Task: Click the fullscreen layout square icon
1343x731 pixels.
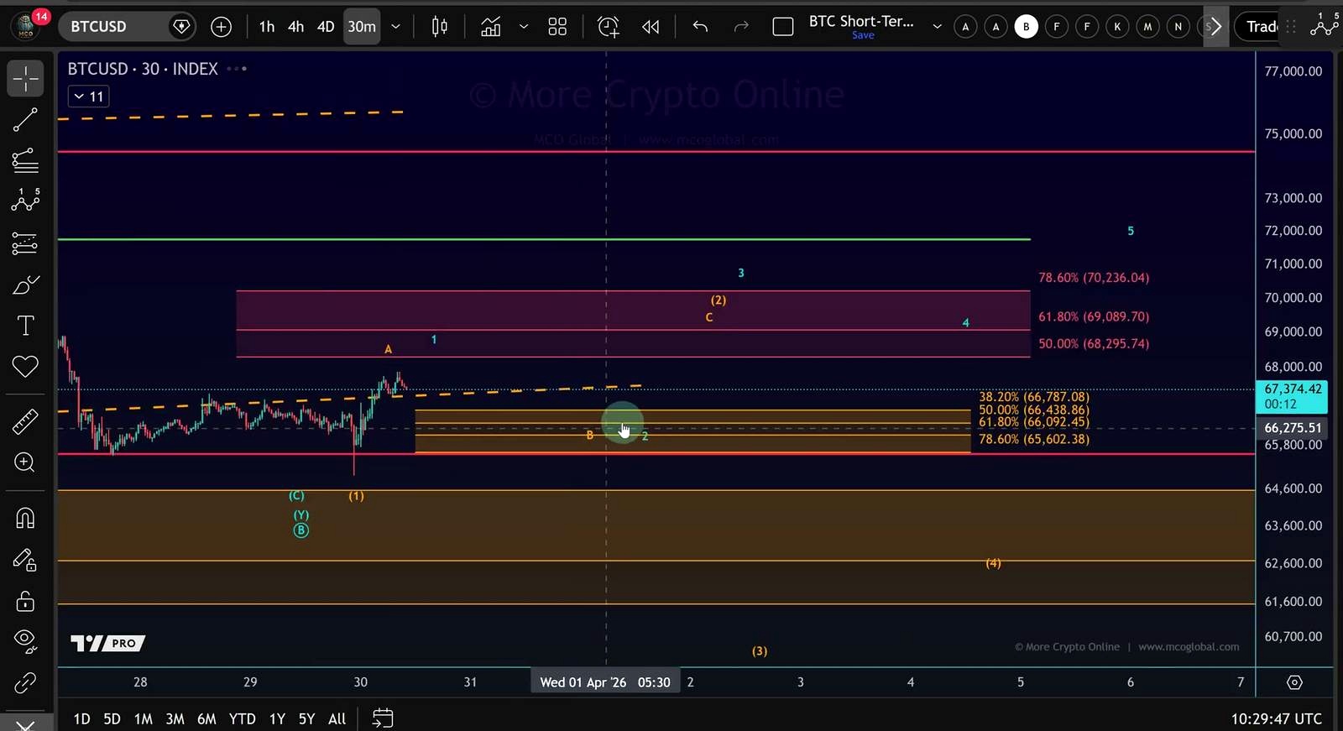Action: pos(783,27)
